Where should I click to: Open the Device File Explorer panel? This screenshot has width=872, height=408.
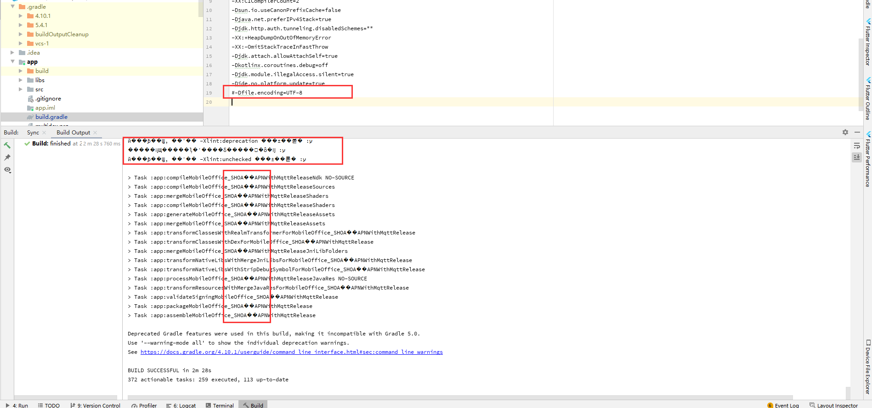coord(868,367)
